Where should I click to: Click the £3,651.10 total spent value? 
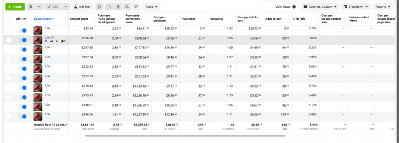click(87, 125)
